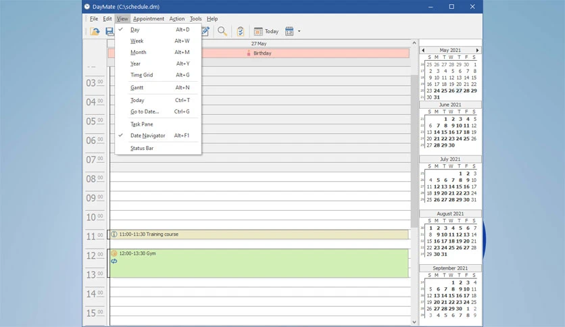Click the September 2021 month header
The width and height of the screenshot is (565, 327).
[x=450, y=268]
